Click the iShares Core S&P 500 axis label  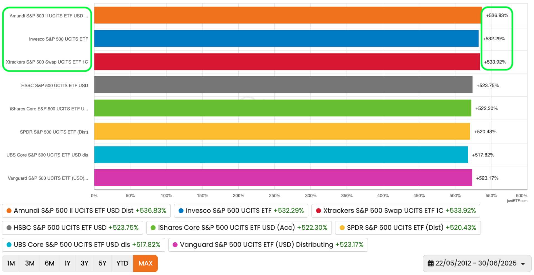[49, 109]
